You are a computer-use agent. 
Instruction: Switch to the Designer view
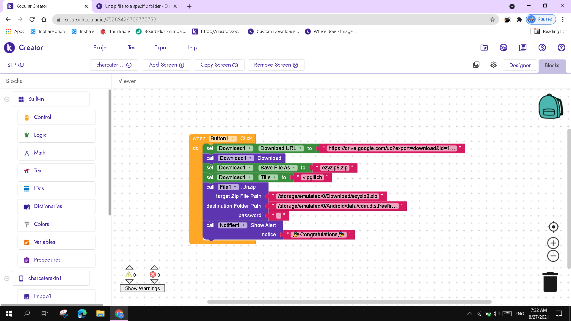(520, 65)
